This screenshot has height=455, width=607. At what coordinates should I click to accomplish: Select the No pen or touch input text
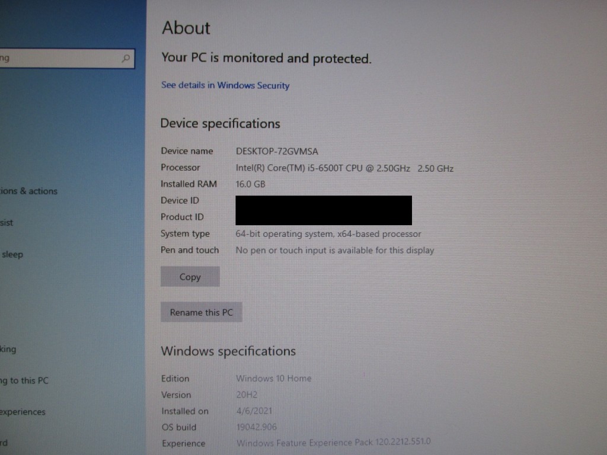click(x=335, y=251)
